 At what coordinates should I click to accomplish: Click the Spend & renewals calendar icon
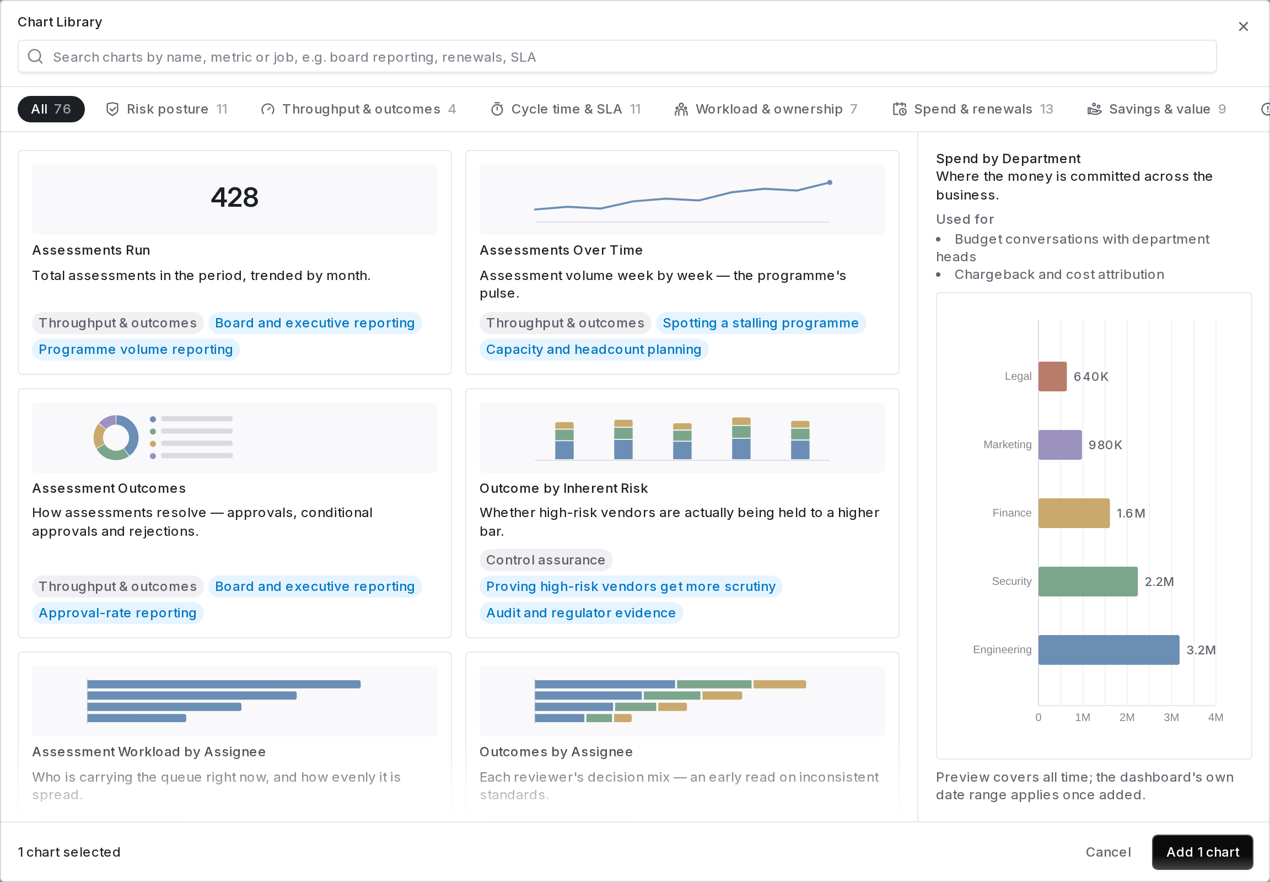[x=899, y=109]
